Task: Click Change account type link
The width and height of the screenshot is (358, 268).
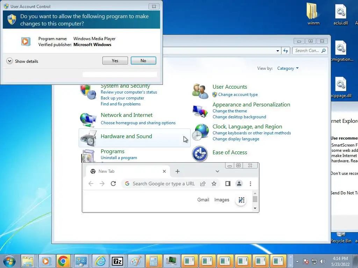Action: click(x=238, y=95)
